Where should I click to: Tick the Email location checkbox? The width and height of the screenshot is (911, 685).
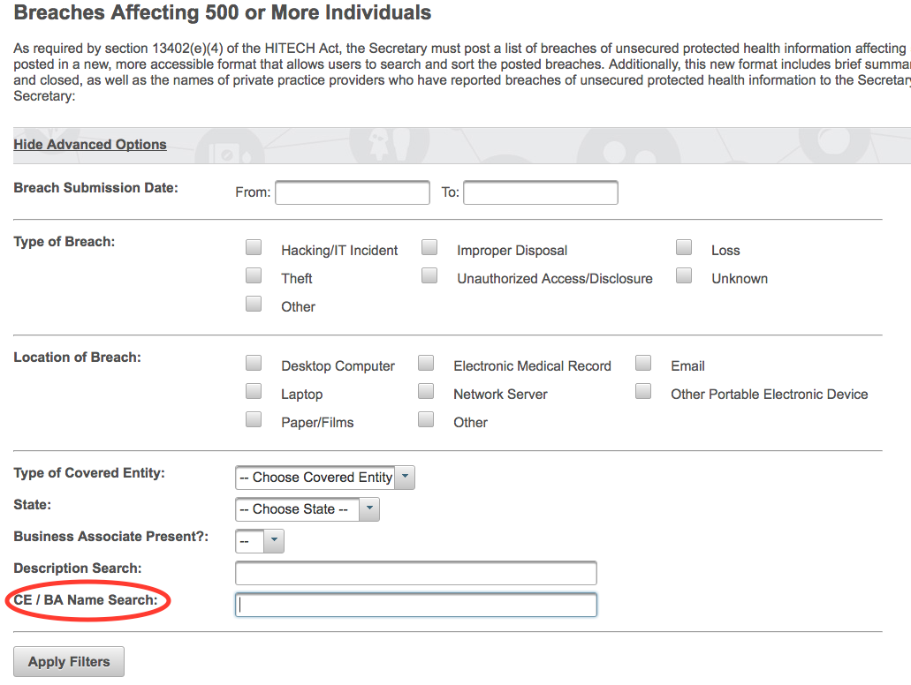(643, 364)
